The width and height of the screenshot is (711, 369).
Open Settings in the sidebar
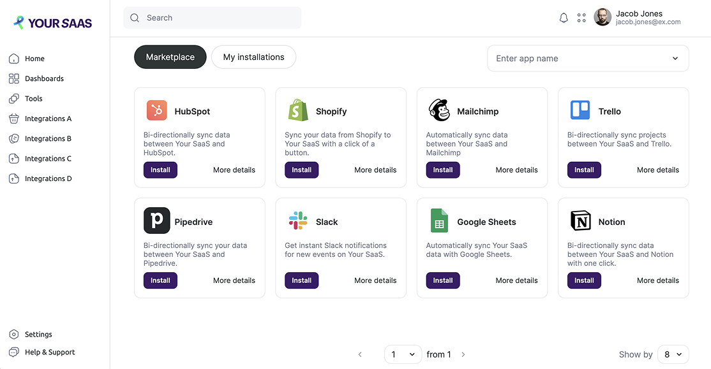pos(38,334)
